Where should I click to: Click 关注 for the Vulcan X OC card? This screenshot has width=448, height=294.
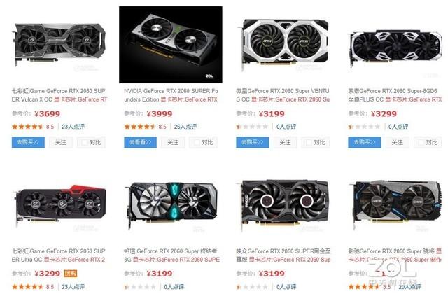(x=61, y=142)
